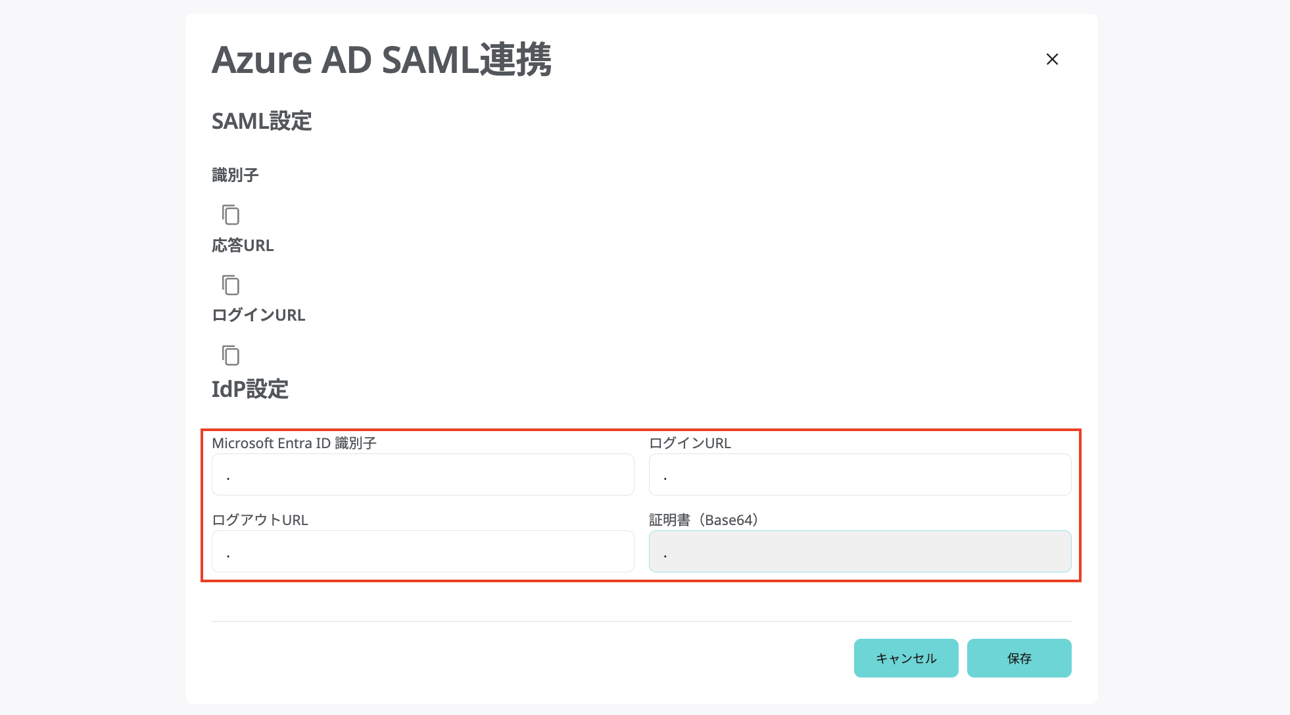Click the 証明書（Base64）label text

click(x=704, y=520)
